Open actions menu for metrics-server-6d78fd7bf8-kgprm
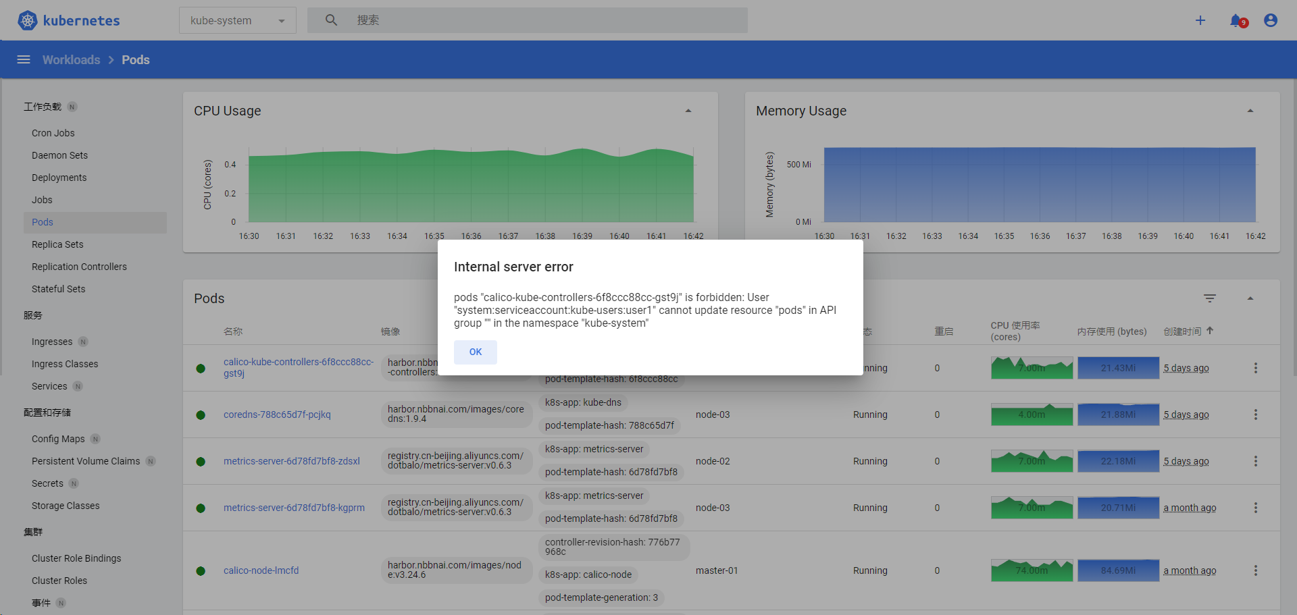This screenshot has height=615, width=1297. [1256, 508]
